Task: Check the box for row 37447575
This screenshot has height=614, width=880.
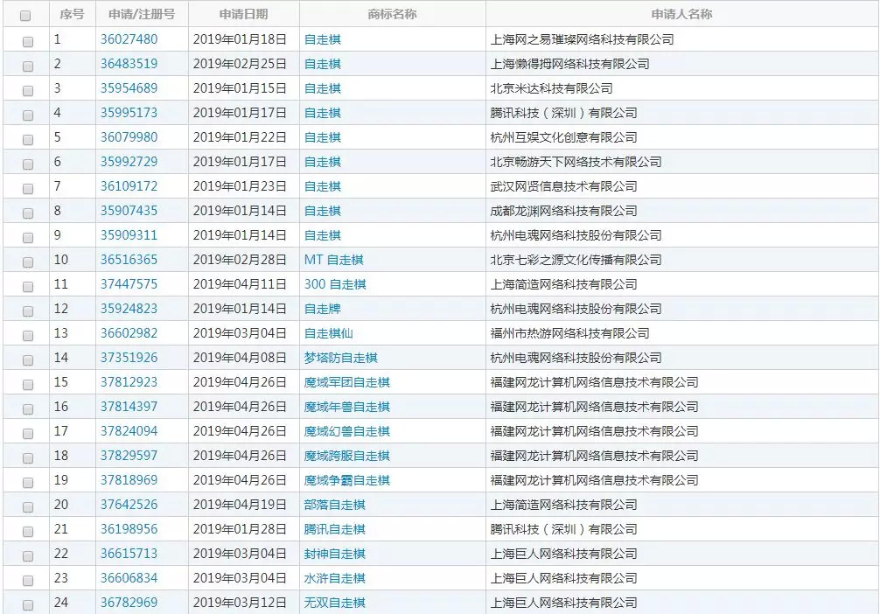Action: [27, 286]
